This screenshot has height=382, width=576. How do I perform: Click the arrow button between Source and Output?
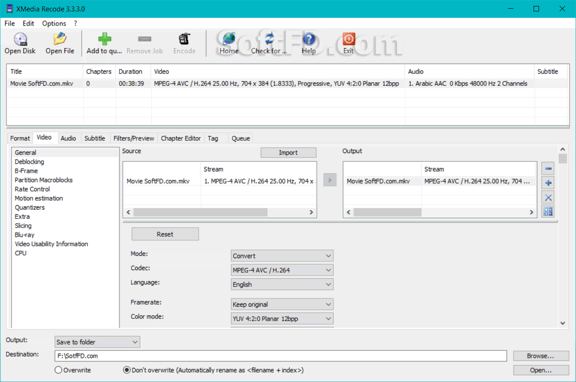pos(330,180)
